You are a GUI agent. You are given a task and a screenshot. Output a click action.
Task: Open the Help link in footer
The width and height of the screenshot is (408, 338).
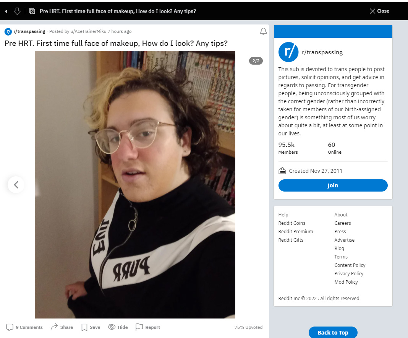click(x=283, y=214)
